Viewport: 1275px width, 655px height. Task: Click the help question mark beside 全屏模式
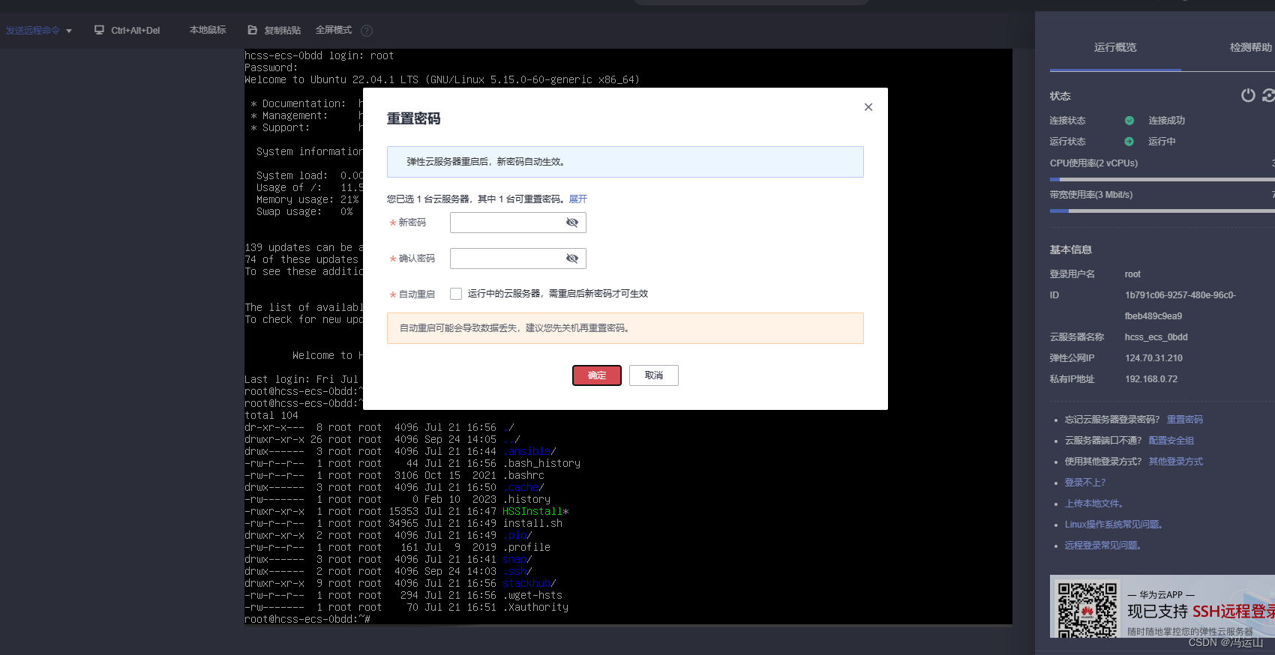click(367, 31)
